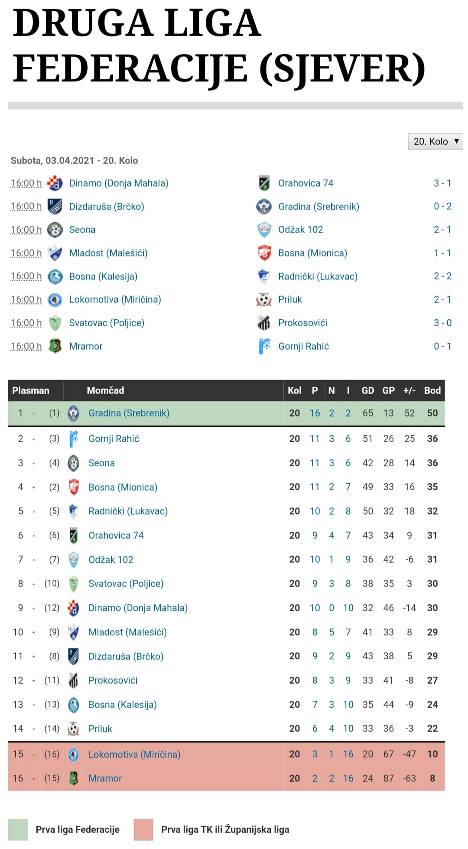
Task: Click Gornji Rahić crest in standings table
Action: (74, 439)
